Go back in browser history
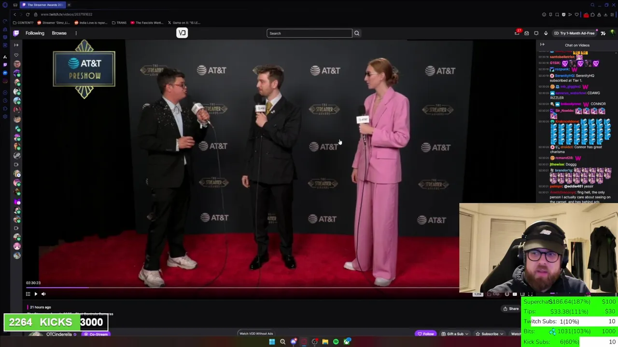 (x=14, y=14)
